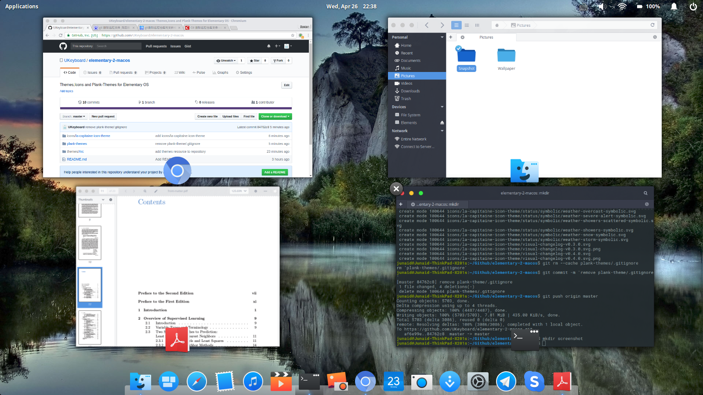Open the Wi-Fi network indicator

622,6
